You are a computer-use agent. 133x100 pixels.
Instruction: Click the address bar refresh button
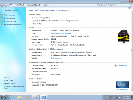[x=99, y=5]
